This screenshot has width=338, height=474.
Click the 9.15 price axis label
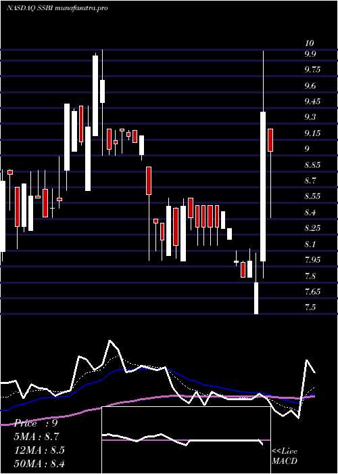click(x=312, y=133)
